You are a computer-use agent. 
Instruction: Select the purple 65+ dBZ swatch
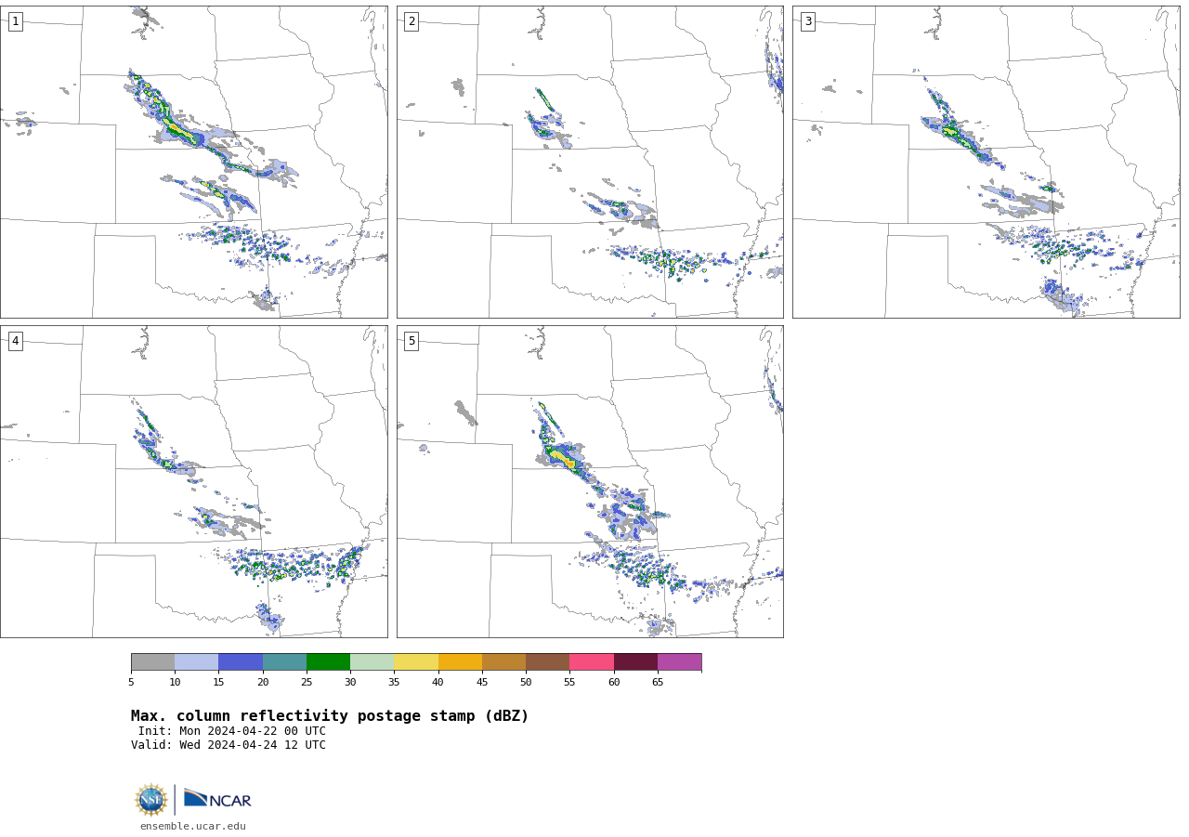point(679,661)
